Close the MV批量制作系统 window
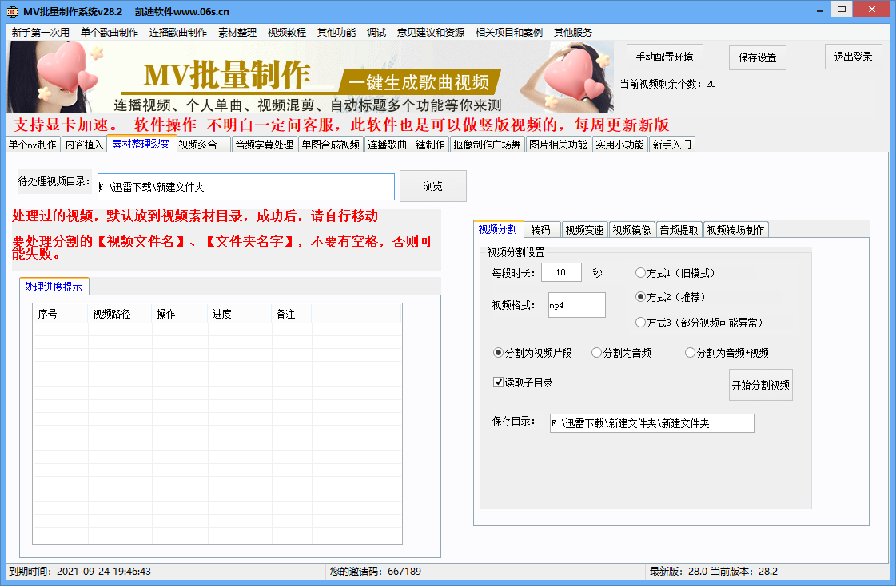Viewport: 896px width, 586px height. [872, 9]
